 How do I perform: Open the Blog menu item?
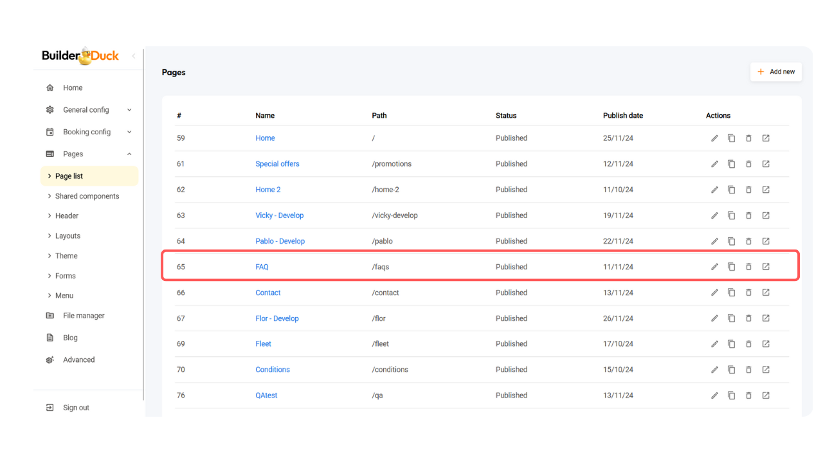[70, 338]
